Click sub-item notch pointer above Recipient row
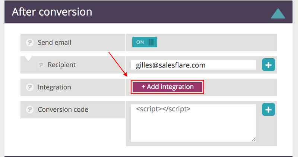 point(28,58)
